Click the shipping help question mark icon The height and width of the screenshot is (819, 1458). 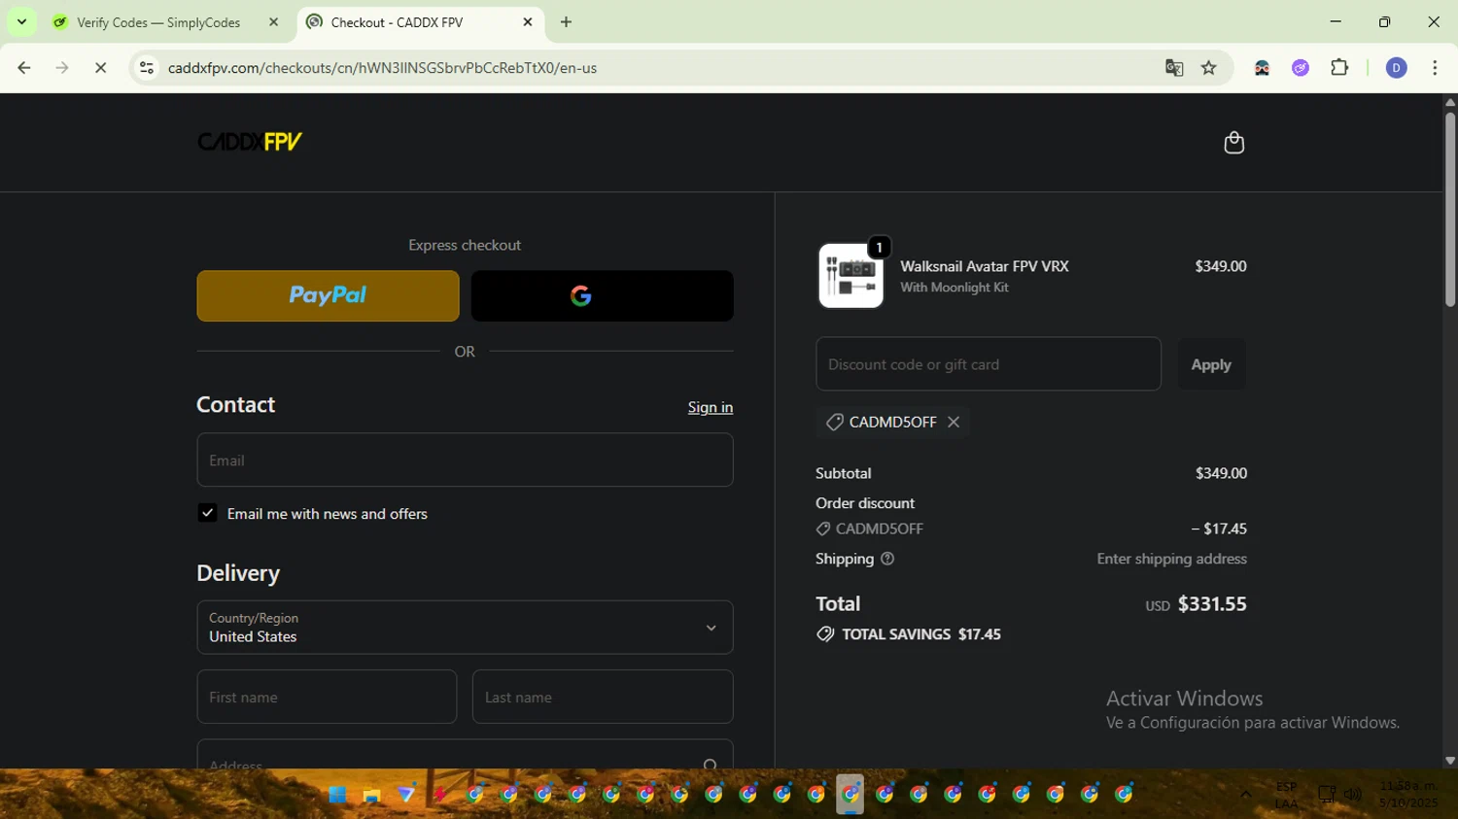(887, 559)
